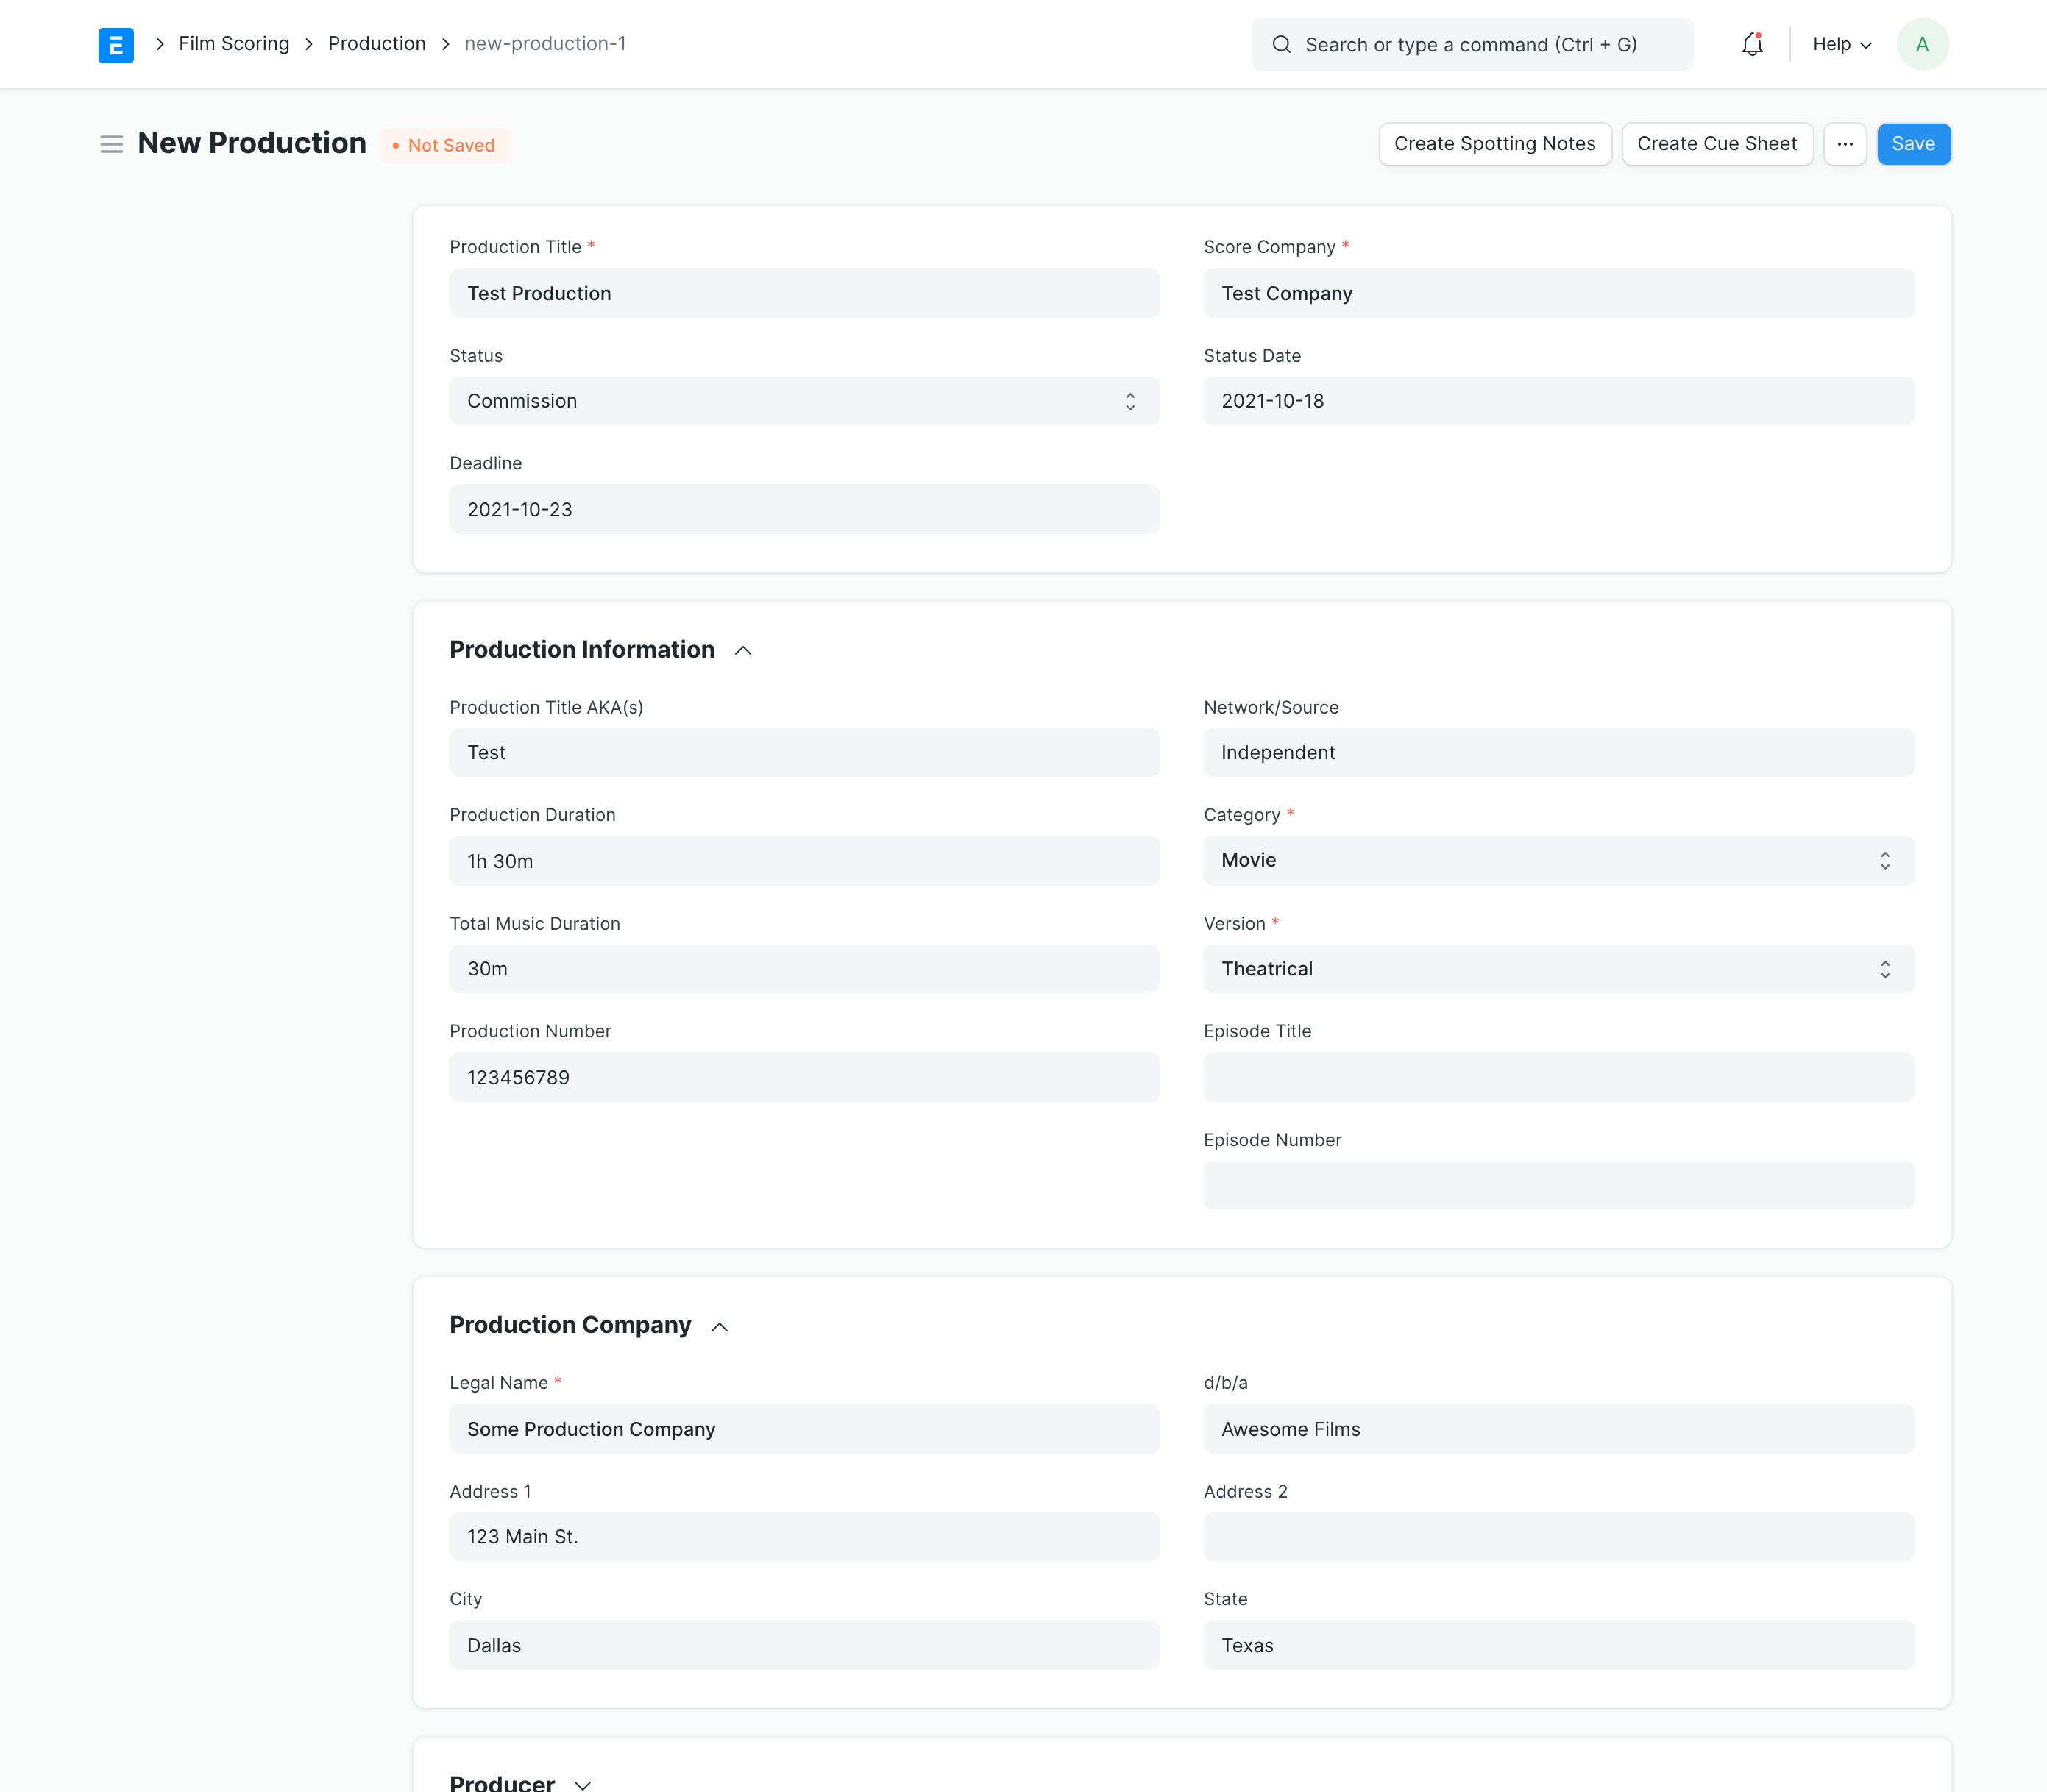The width and height of the screenshot is (2047, 1792).
Task: Click Create Spotting Notes
Action: (1494, 144)
